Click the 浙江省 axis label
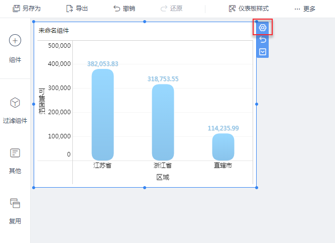Image resolution: width=335 pixels, height=243 pixels. tap(163, 166)
